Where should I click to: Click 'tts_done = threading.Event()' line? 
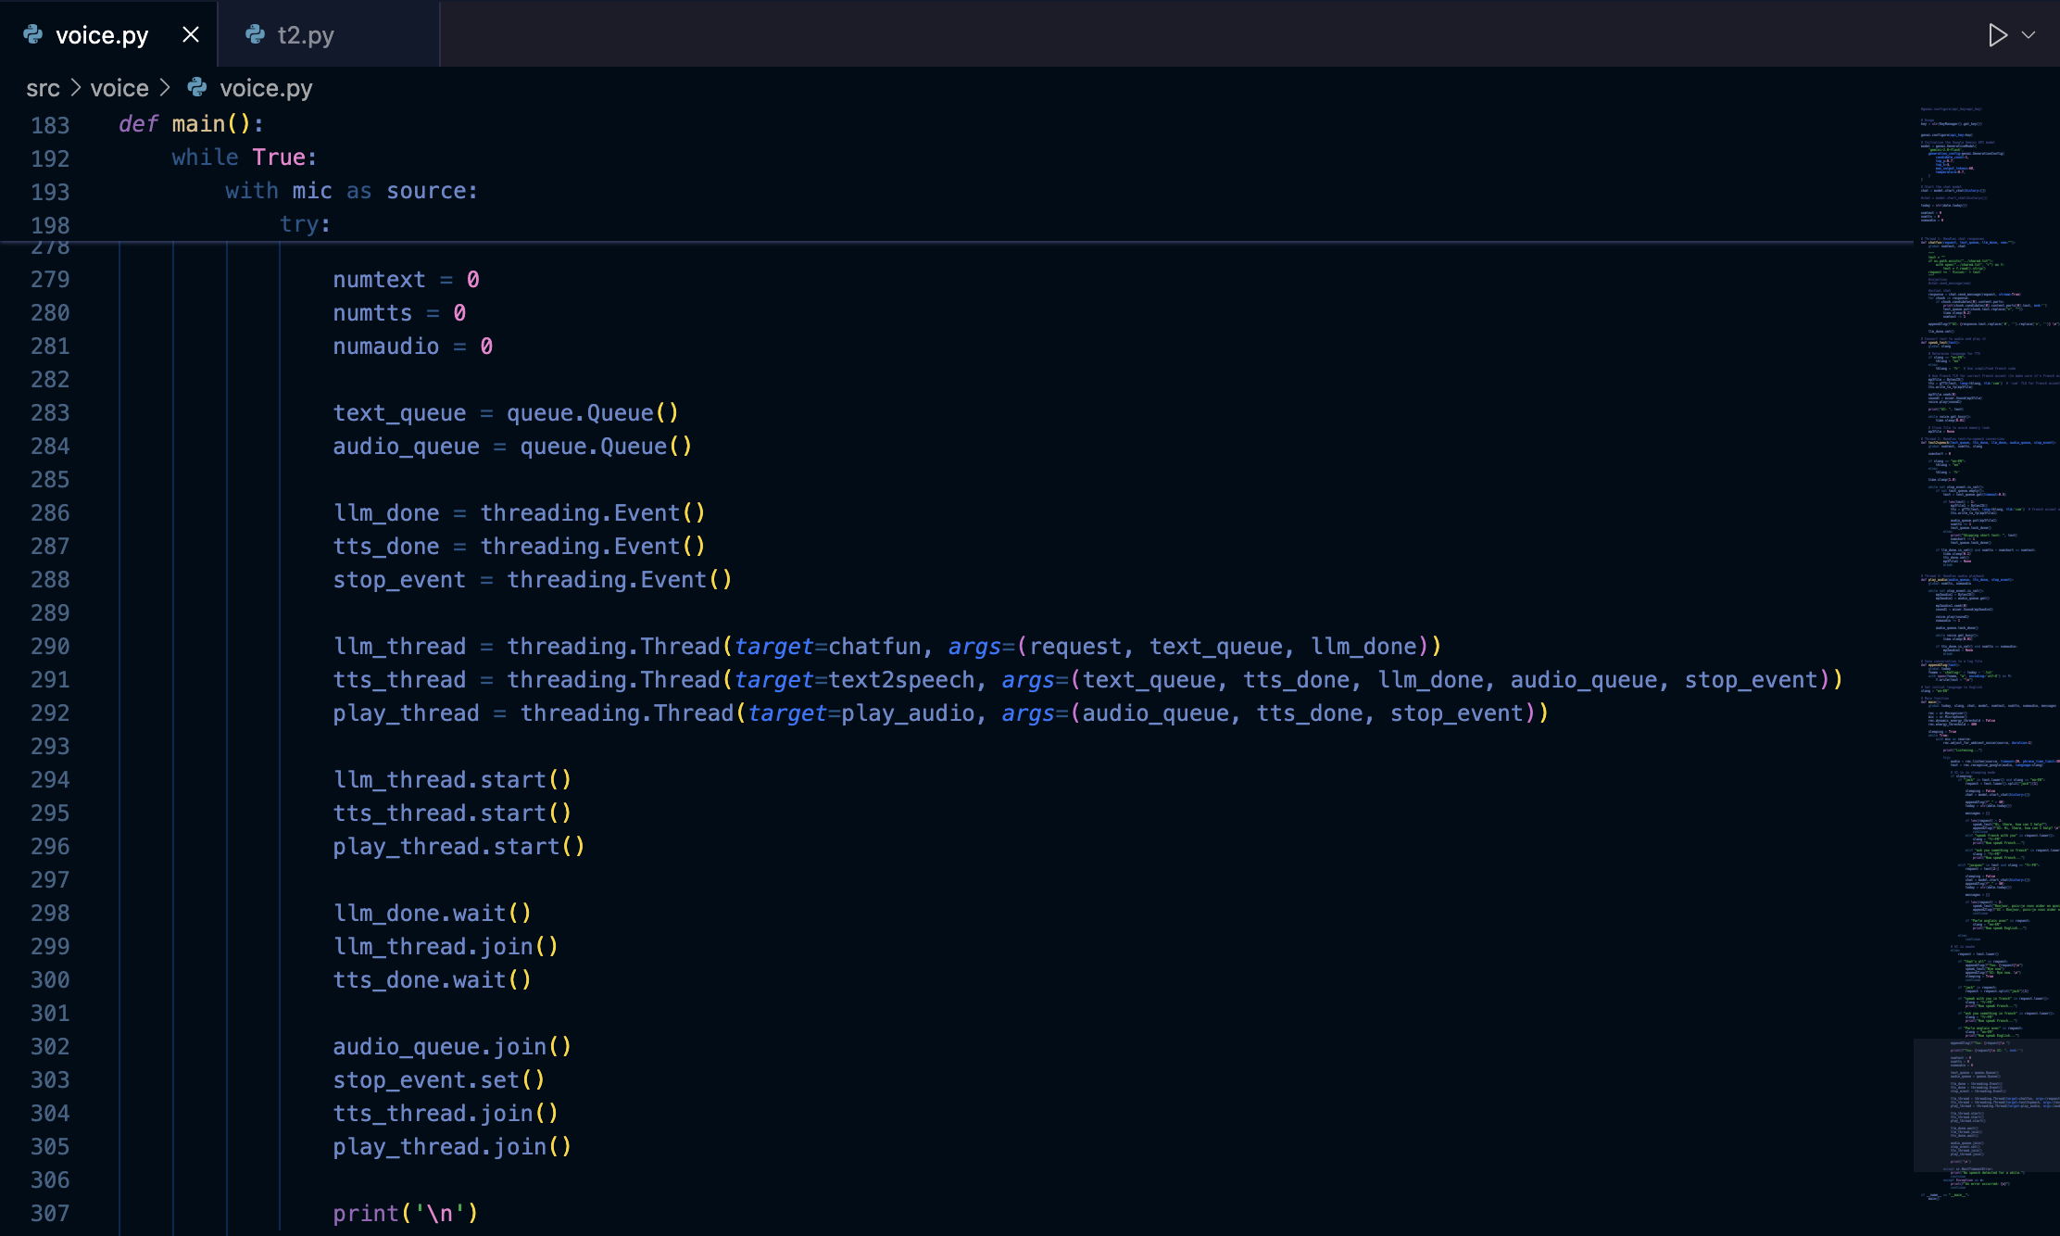(520, 547)
